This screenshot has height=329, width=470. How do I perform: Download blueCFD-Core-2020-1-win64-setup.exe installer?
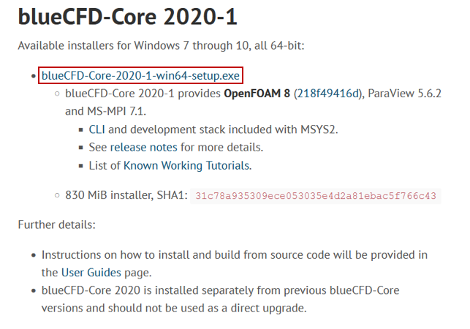pos(140,75)
